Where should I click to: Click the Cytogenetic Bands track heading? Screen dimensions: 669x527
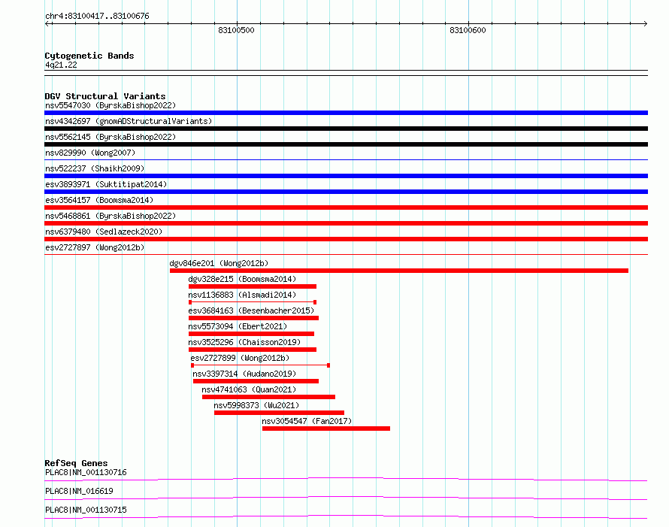tap(89, 56)
